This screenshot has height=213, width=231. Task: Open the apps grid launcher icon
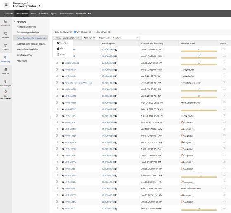[6, 5]
